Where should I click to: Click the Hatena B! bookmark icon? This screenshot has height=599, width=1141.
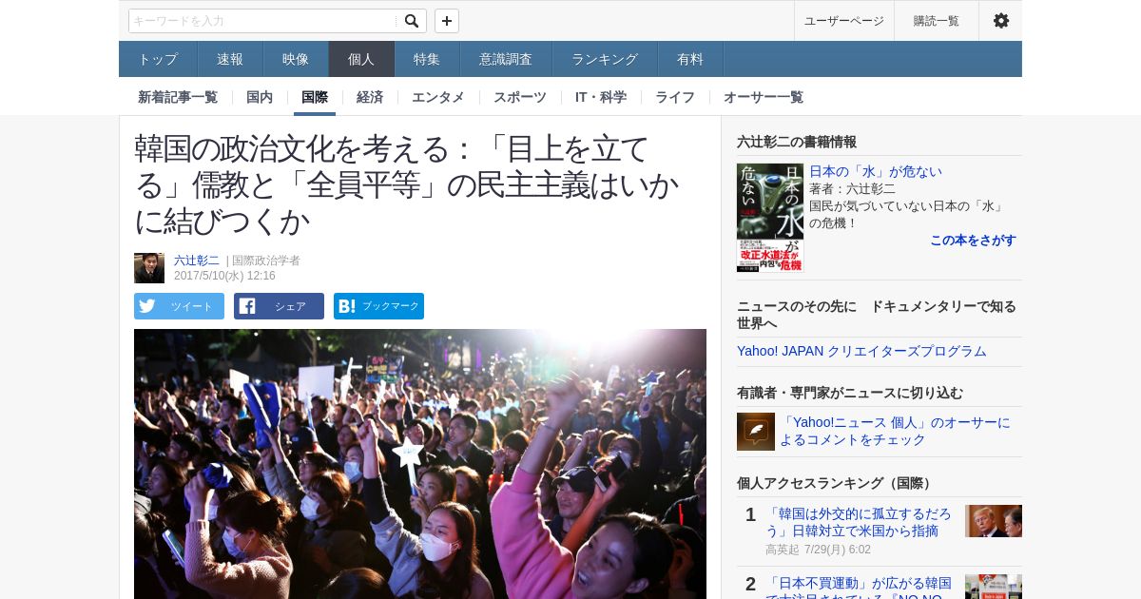tap(347, 306)
